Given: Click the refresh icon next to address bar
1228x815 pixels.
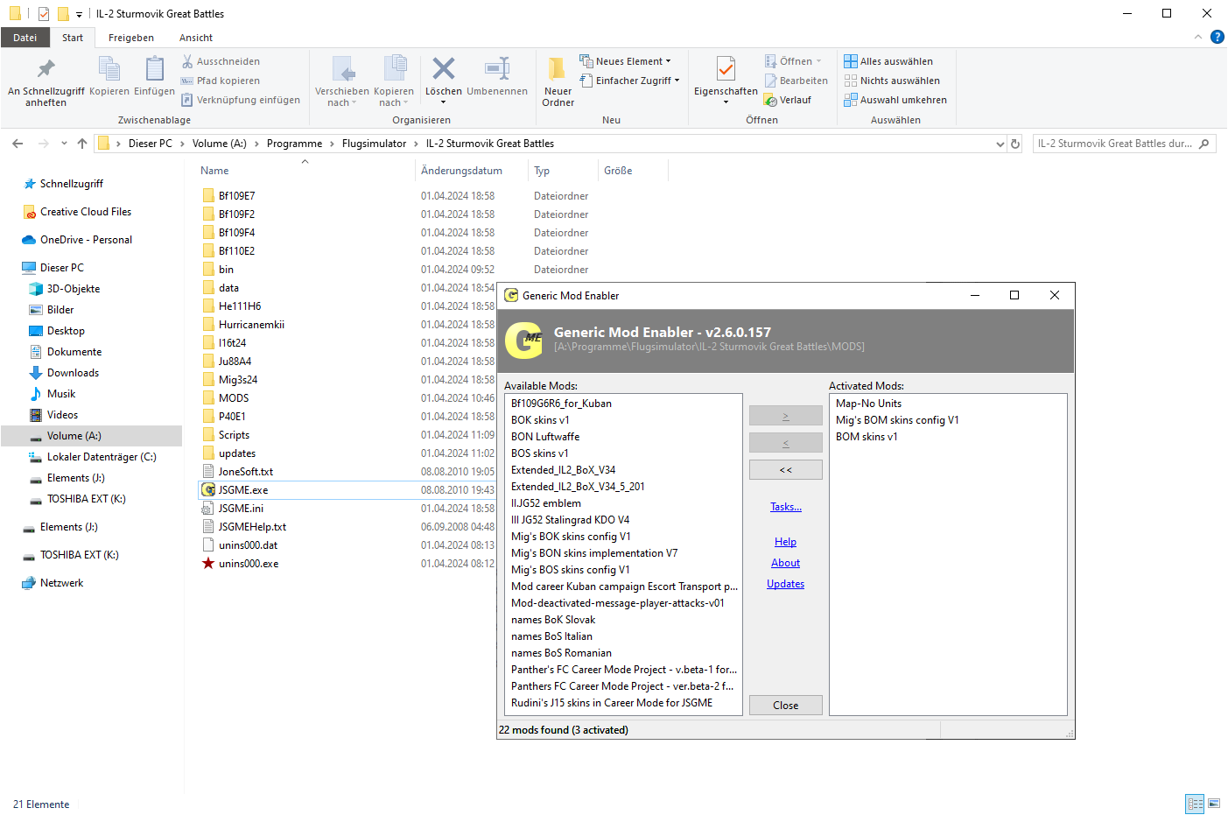Looking at the screenshot, I should [x=1015, y=144].
